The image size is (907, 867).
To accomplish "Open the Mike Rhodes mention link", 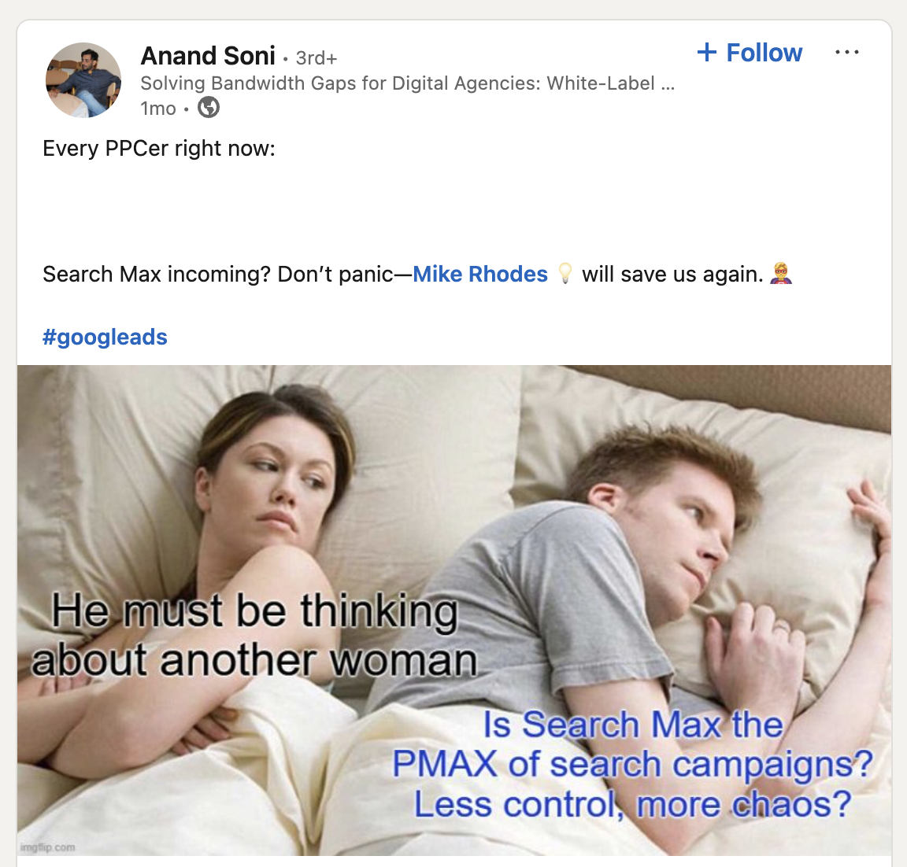I will 480,274.
